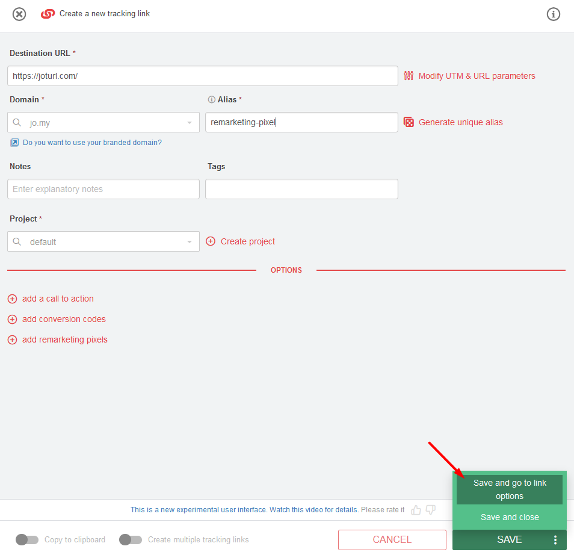Toggle Copy to clipboard switch
Image resolution: width=574 pixels, height=558 pixels.
click(x=27, y=540)
